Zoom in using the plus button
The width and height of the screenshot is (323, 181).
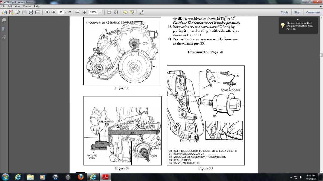pyautogui.click(x=84, y=12)
